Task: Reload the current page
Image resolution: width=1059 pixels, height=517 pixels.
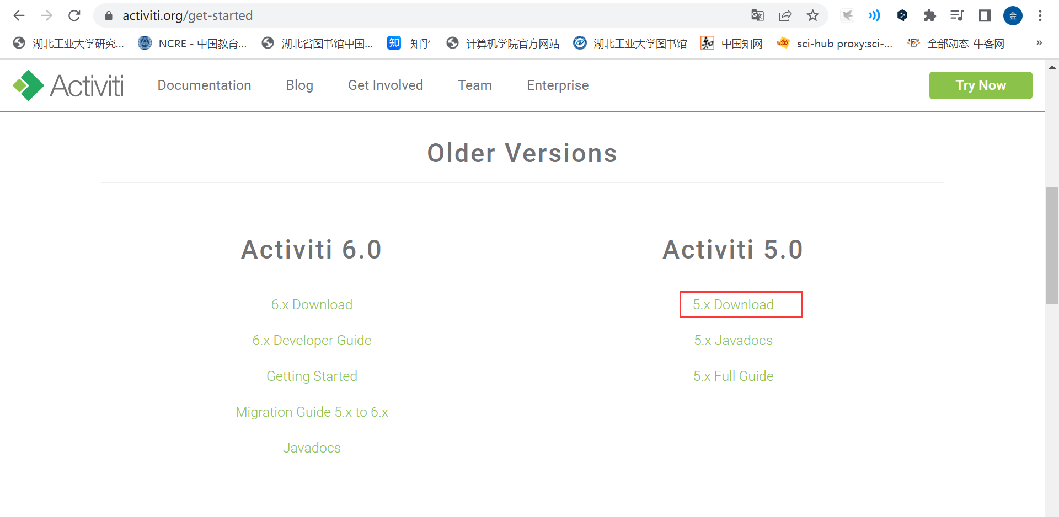Action: 74,15
